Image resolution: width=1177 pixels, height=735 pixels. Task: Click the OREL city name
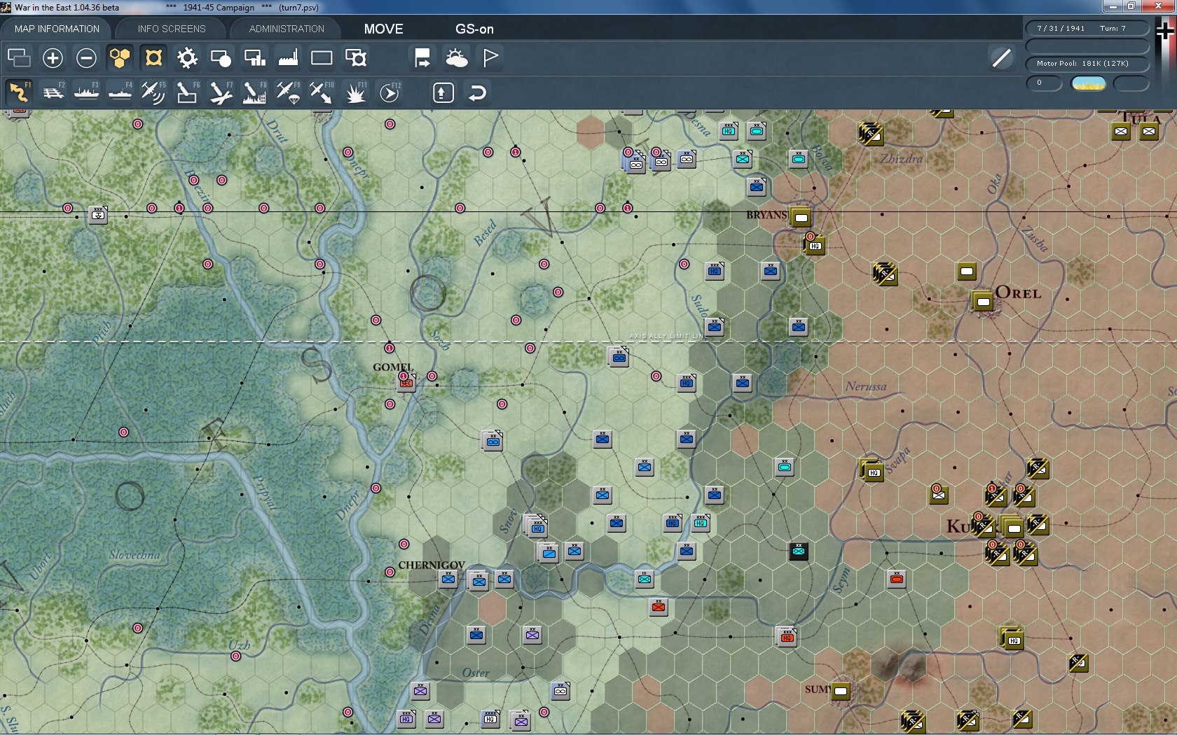1019,293
